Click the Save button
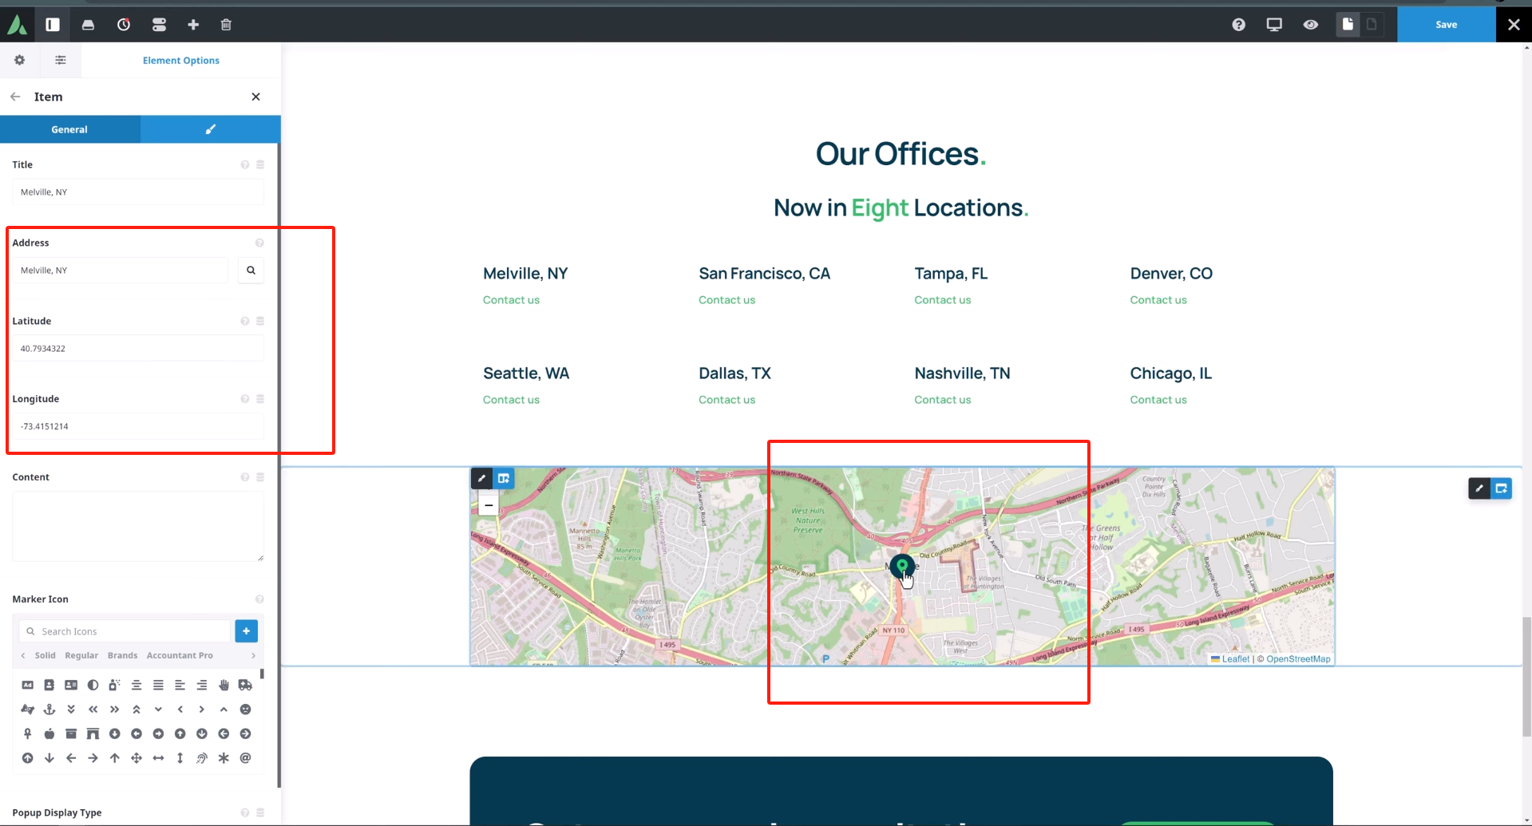The height and width of the screenshot is (826, 1532). [x=1446, y=25]
